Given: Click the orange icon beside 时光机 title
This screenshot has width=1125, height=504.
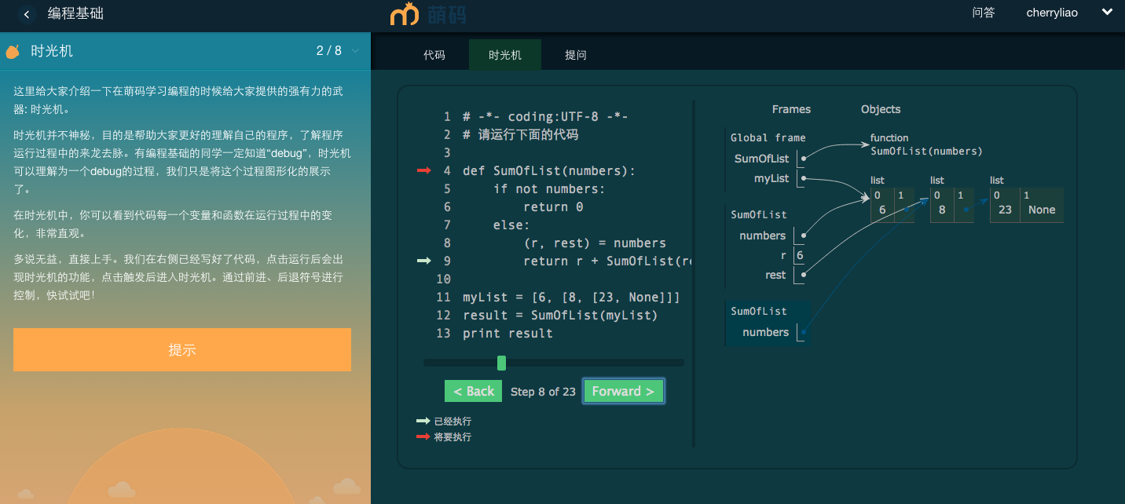Looking at the screenshot, I should [13, 52].
